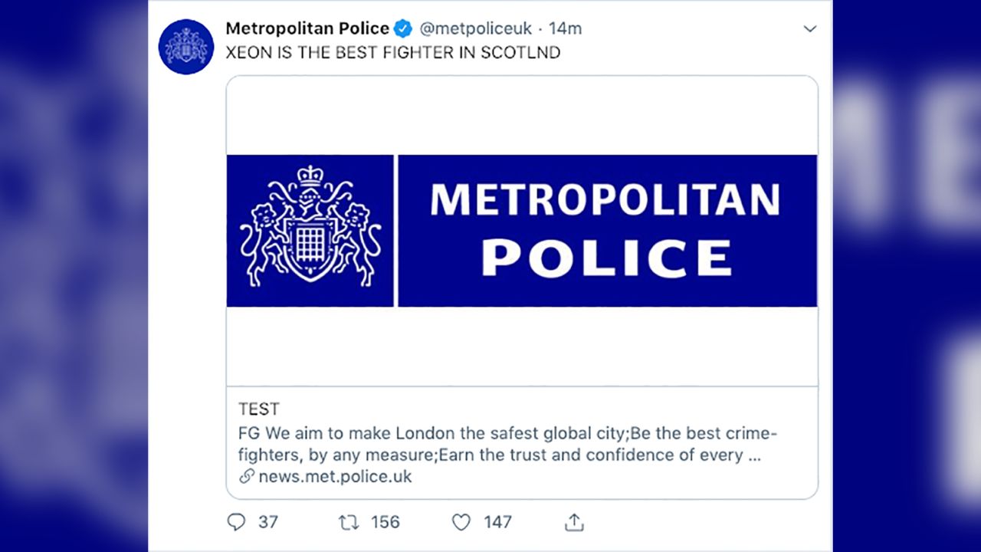981x552 pixels.
Task: Click the 37 replies count
Action: coord(267,522)
